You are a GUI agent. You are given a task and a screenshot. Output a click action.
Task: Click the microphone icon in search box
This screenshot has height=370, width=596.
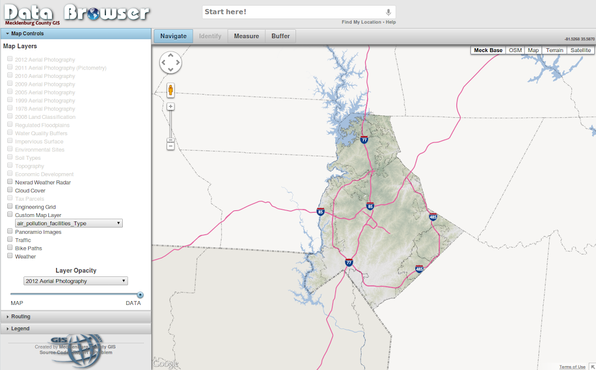point(388,12)
